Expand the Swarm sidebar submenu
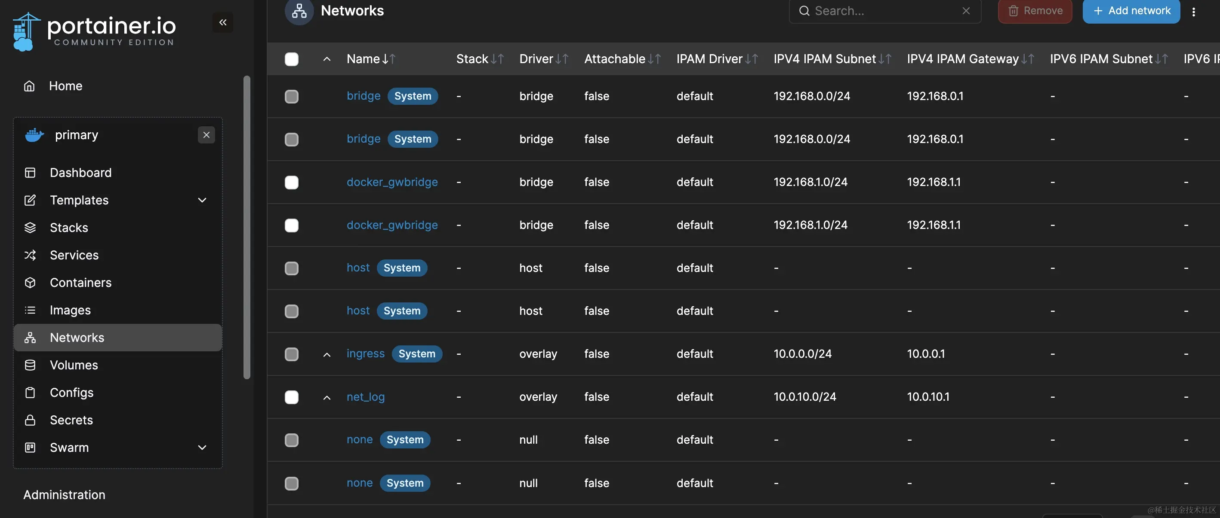 [202, 448]
